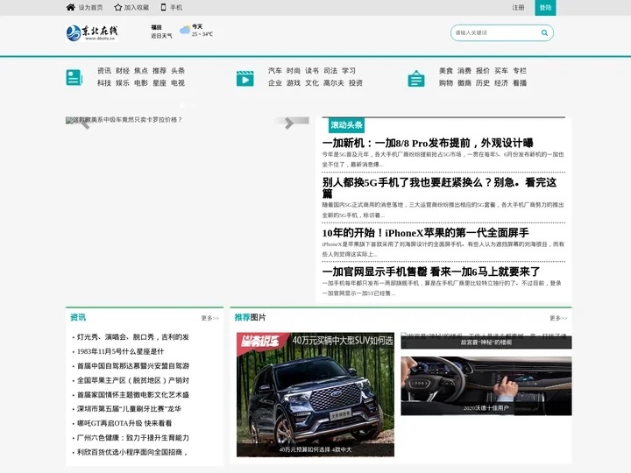Open the 读书 menu item
Viewport: 631px width, 473px height.
coord(312,71)
